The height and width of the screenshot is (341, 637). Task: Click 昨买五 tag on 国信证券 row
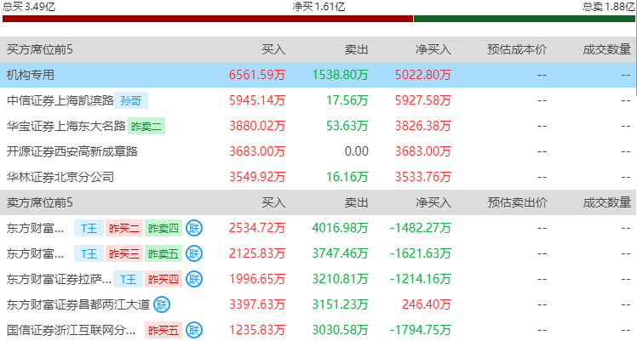[164, 331]
